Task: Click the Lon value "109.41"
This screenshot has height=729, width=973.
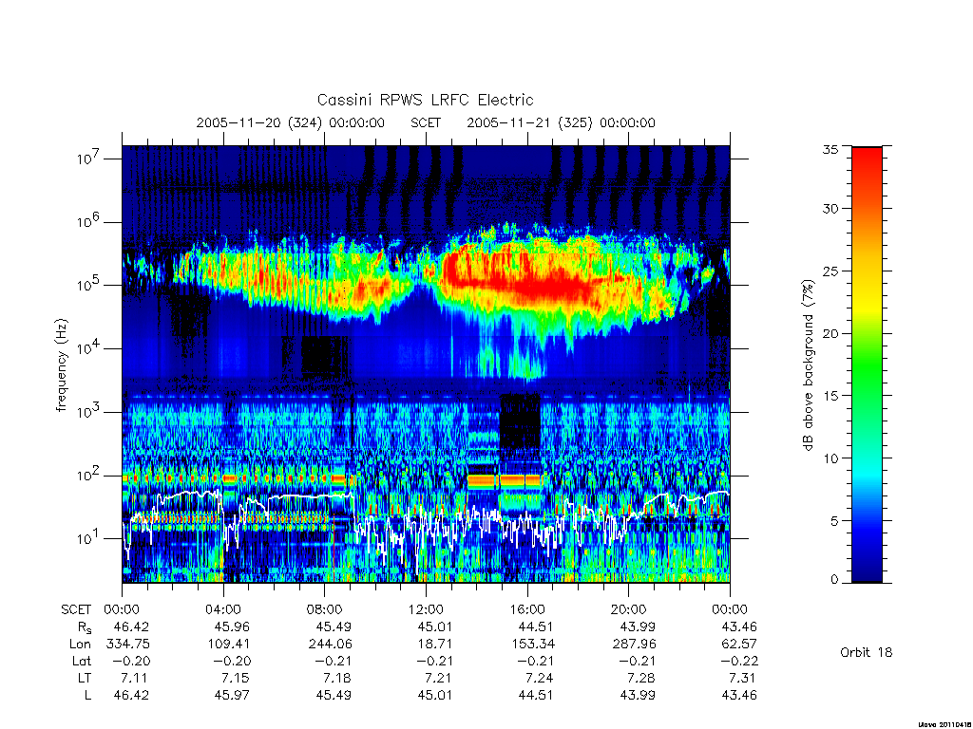Action: (x=228, y=645)
